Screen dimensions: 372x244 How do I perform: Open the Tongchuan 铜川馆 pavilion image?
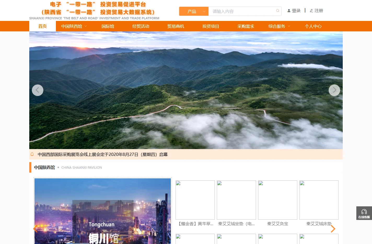103,211
